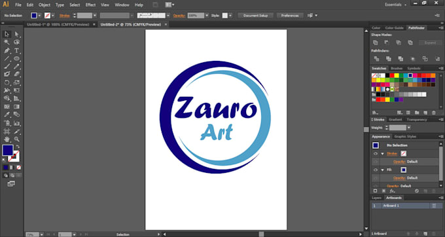This screenshot has width=445, height=237.
Task: Select the Pen tool
Action: click(7, 50)
